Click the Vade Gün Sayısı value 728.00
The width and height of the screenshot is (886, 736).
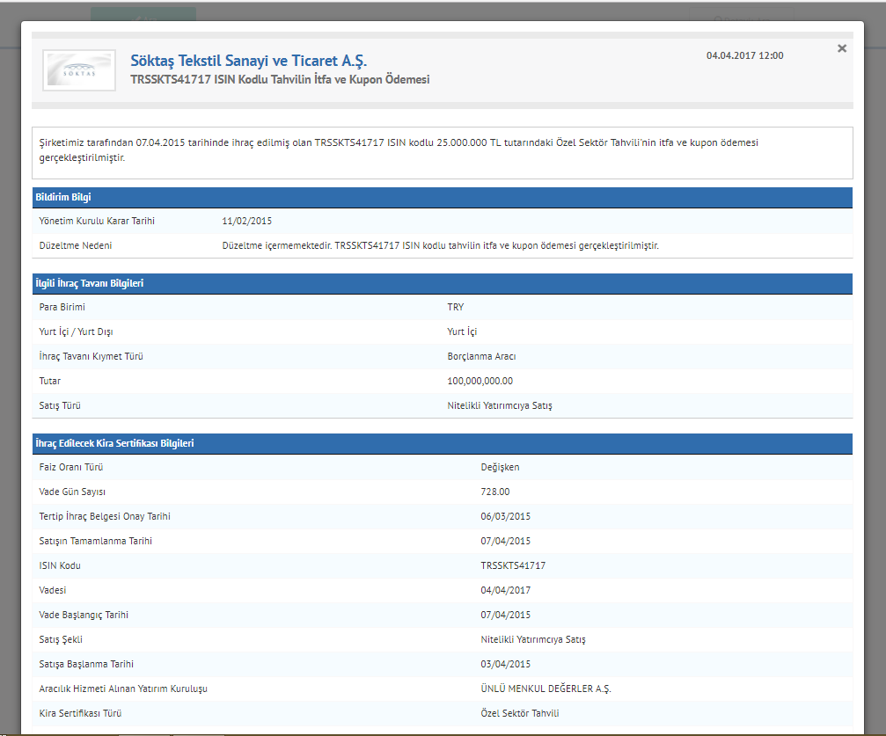(x=495, y=492)
